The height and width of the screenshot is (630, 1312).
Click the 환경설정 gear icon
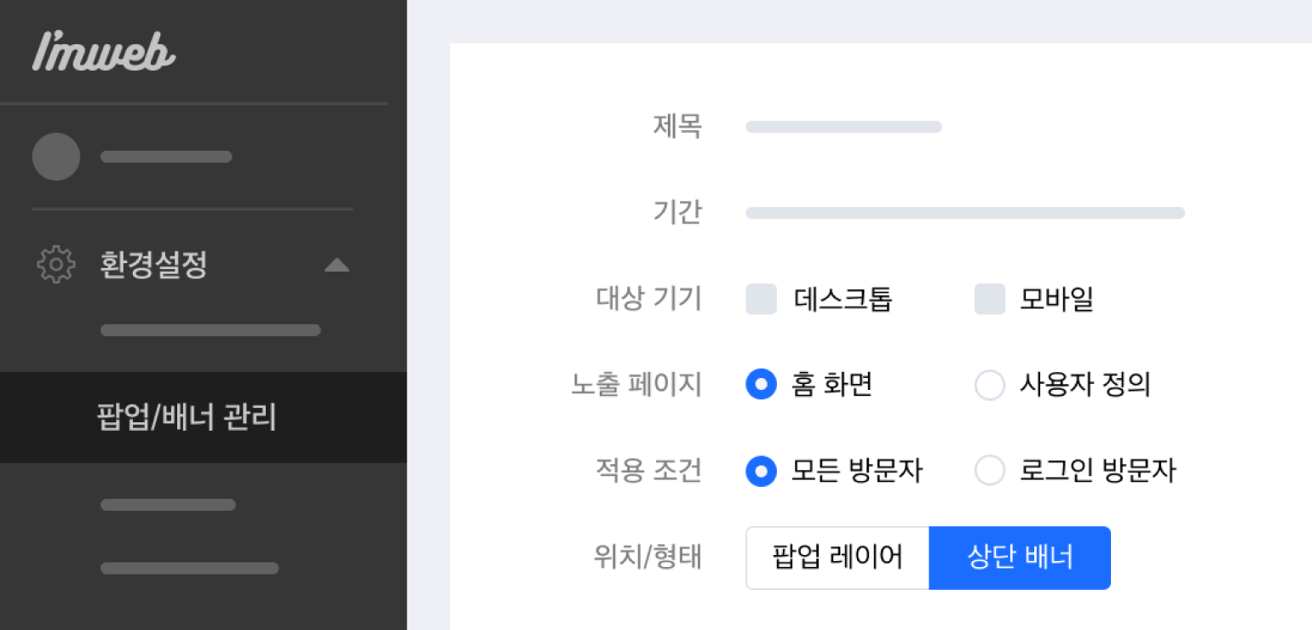(56, 265)
